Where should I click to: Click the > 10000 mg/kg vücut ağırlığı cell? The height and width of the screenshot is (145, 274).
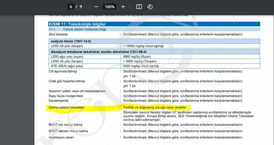click(143, 46)
